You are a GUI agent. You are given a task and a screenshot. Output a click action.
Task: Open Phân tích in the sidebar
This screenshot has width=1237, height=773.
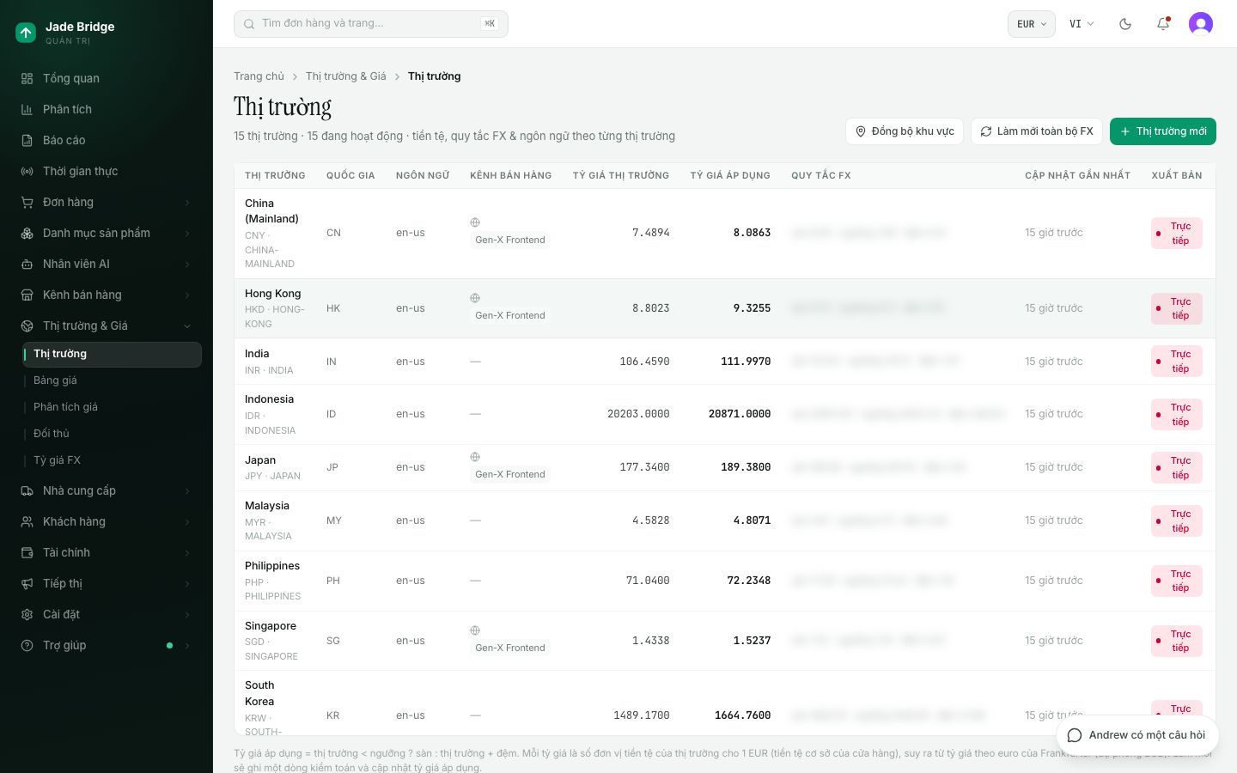pos(107,109)
